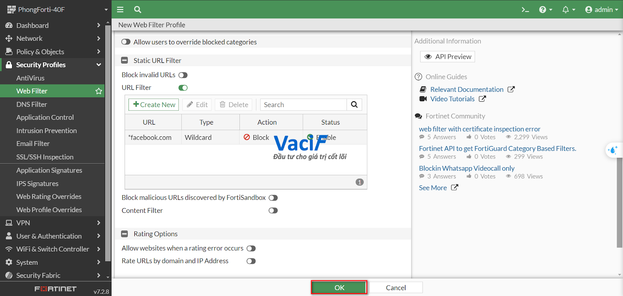Image resolution: width=623 pixels, height=296 pixels.
Task: Enable the Block invalid URLs toggle
Action: click(183, 75)
